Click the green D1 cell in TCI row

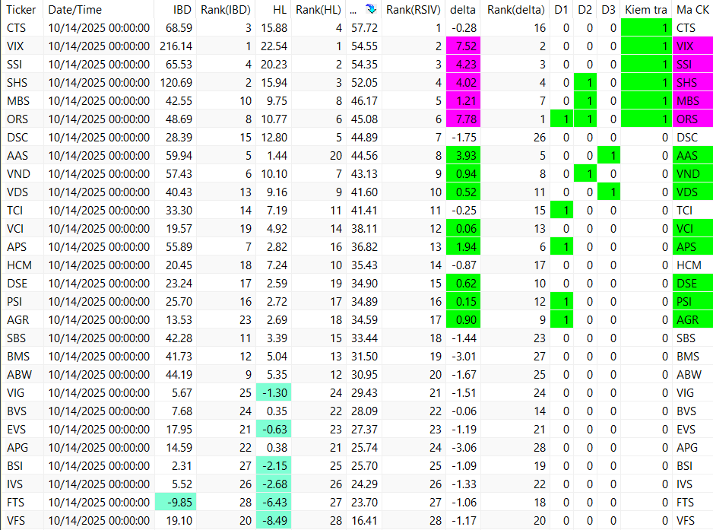pyautogui.click(x=562, y=210)
